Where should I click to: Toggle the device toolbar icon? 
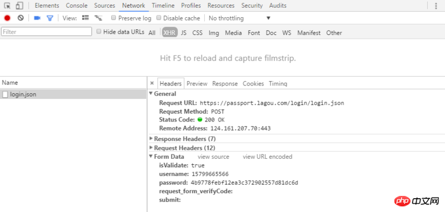click(19, 6)
